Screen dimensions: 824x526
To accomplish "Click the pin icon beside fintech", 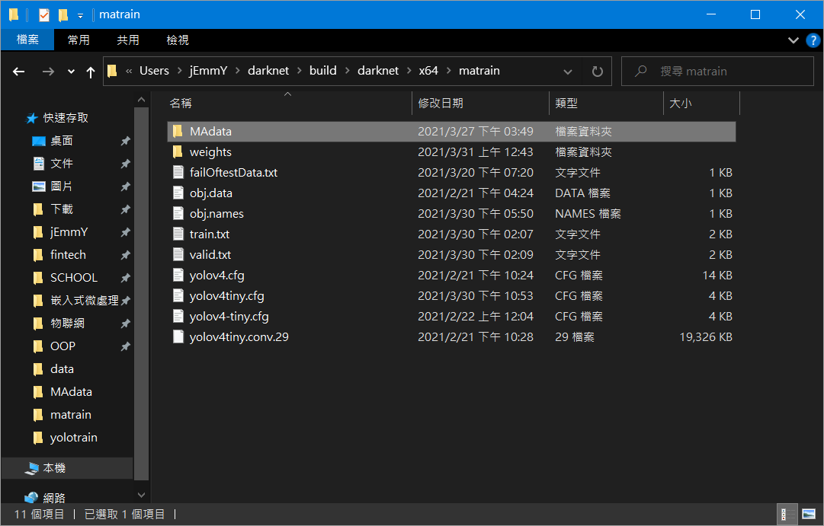I will [x=125, y=254].
